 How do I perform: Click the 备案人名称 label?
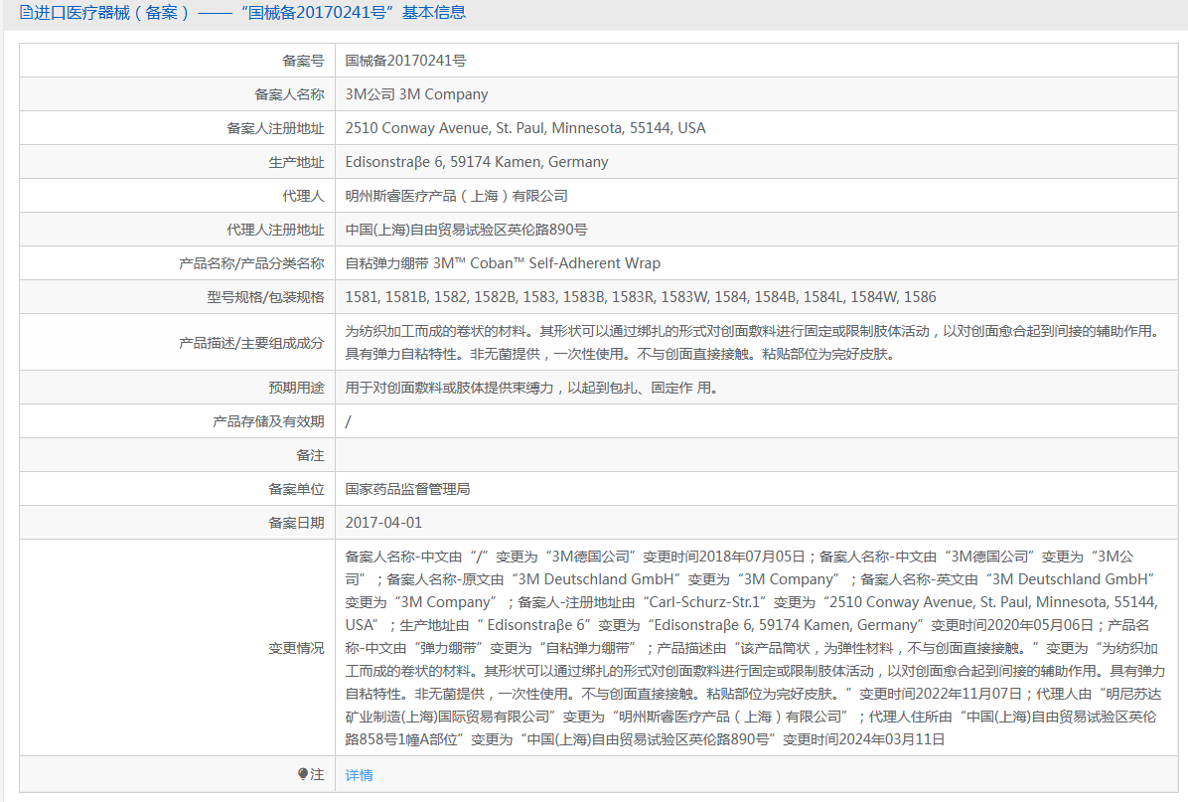point(289,94)
